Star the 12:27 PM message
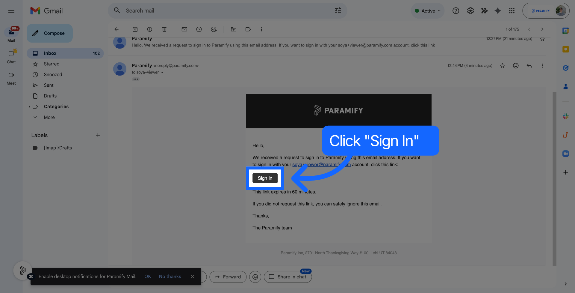The height and width of the screenshot is (293, 575). [542, 39]
